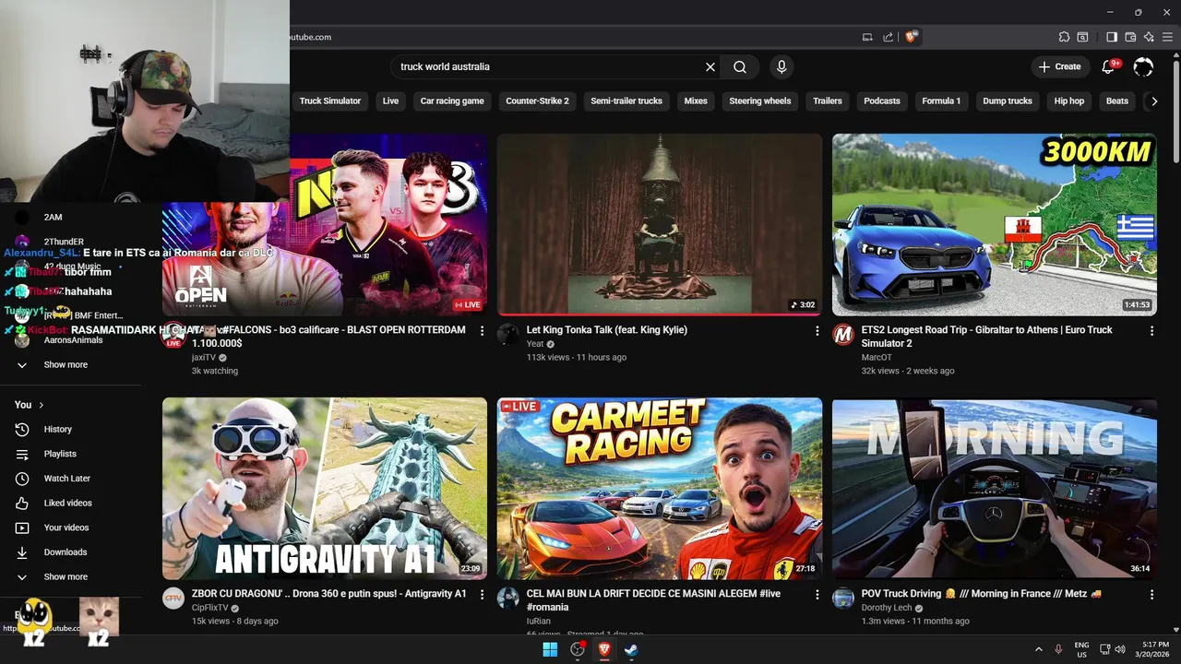Select the Beats filter chip

[x=1116, y=101]
